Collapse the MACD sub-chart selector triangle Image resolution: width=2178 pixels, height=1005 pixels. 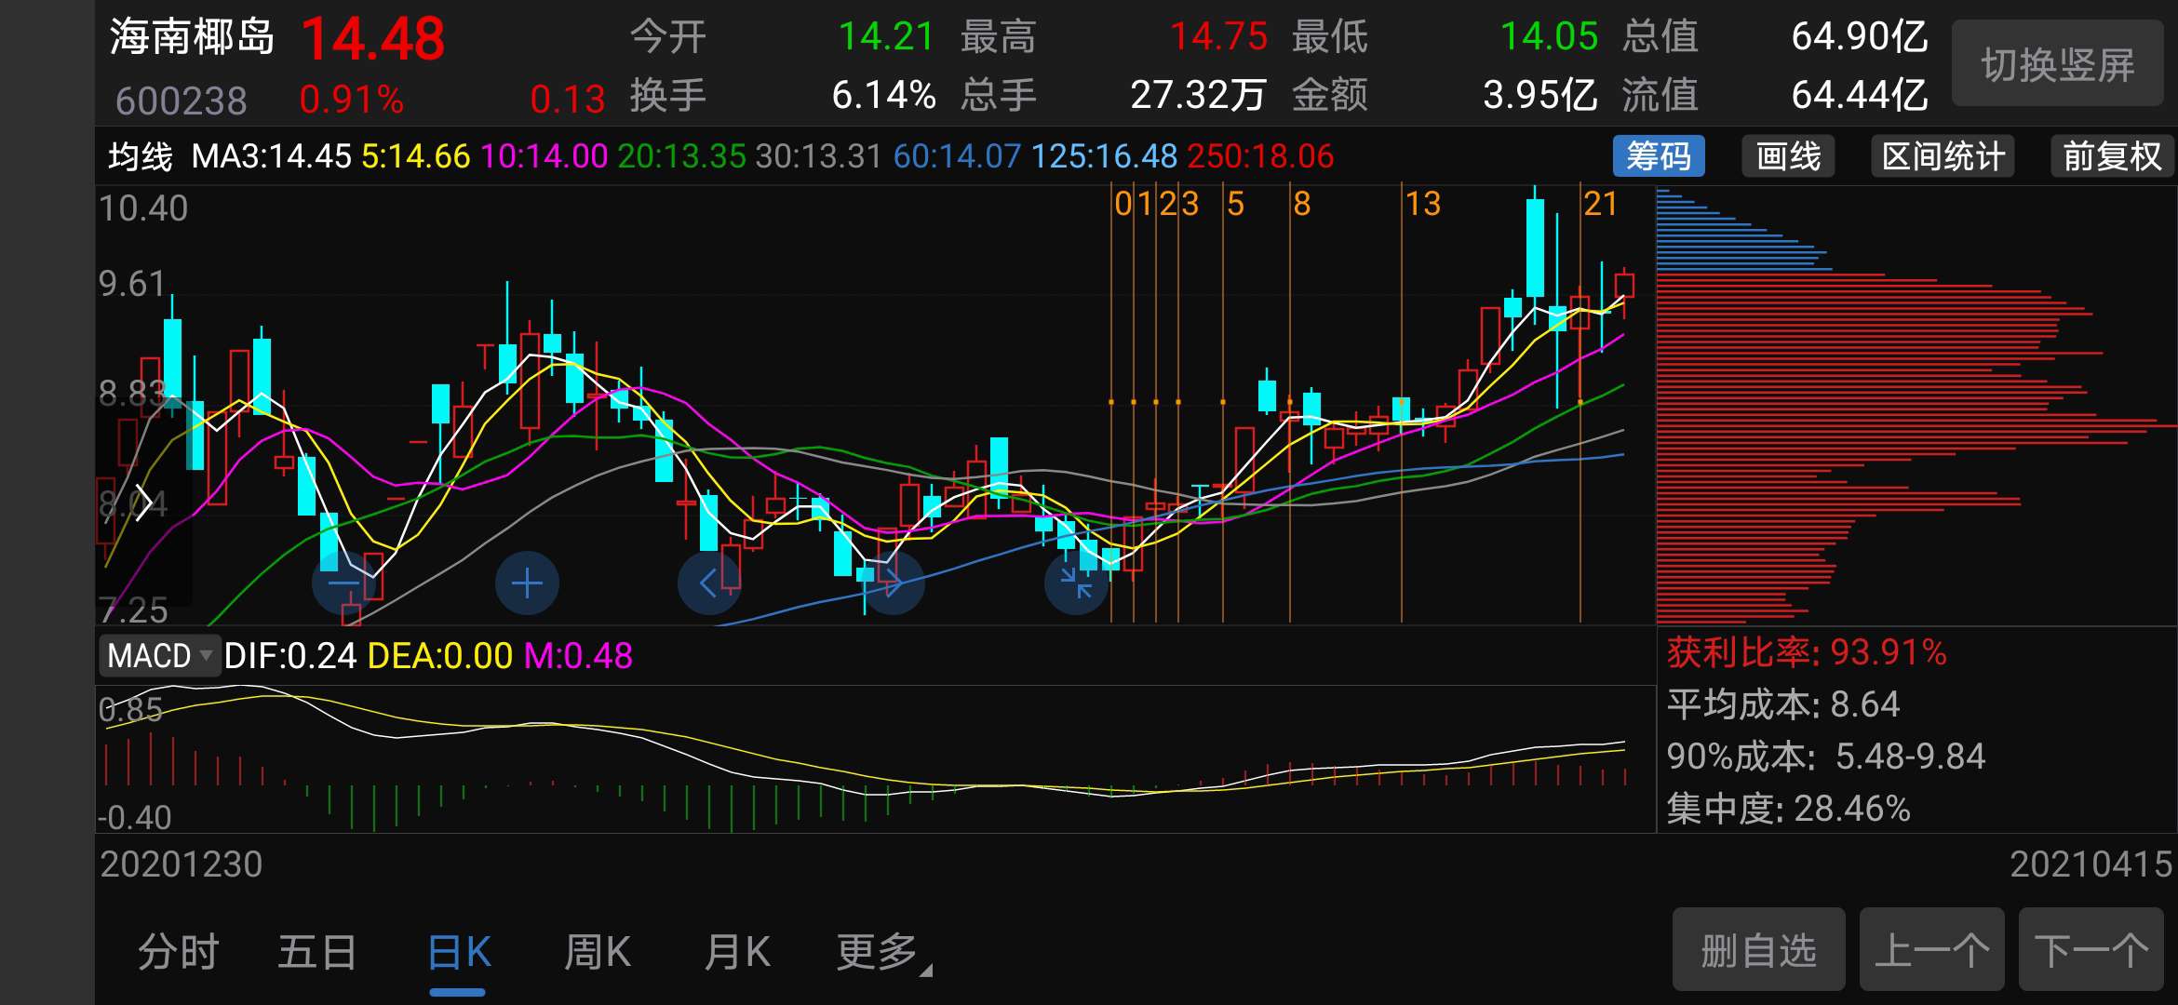tap(207, 656)
